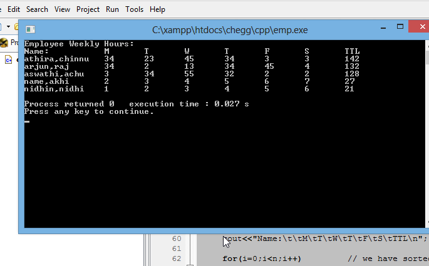Screen dimensions: 429x266
Task: Maximize the emp.exe console window
Action: tap(400, 26)
